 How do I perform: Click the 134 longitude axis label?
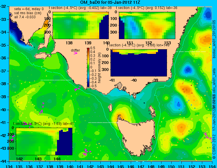pyautogui.click(x=9, y=166)
